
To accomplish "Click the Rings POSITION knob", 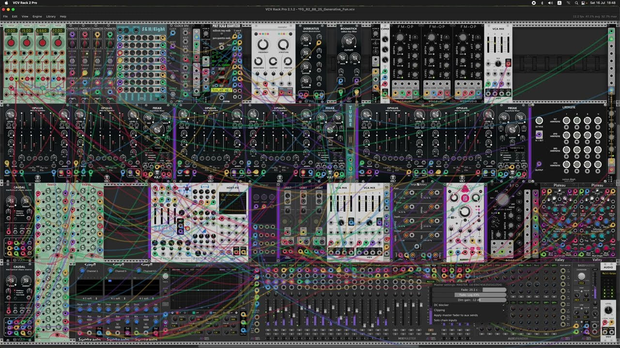I will click(x=288, y=61).
